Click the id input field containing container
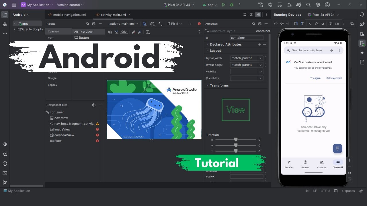Screen dimensions: 367x206 tap(247, 37)
